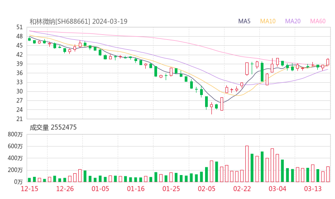This screenshot has height=199, width=335.
Task: Click the tallest red volume bar above 600万
Action: click(247, 164)
